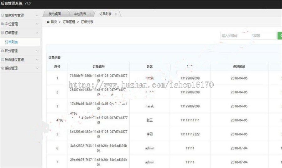
Task: Select order number starting 3a3e2592
Action: coord(99,148)
